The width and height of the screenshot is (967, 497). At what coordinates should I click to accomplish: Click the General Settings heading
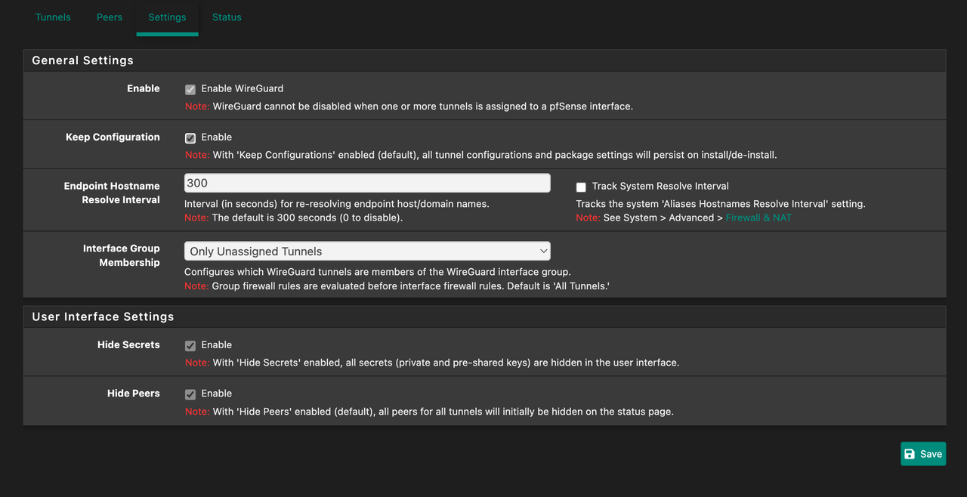point(82,60)
